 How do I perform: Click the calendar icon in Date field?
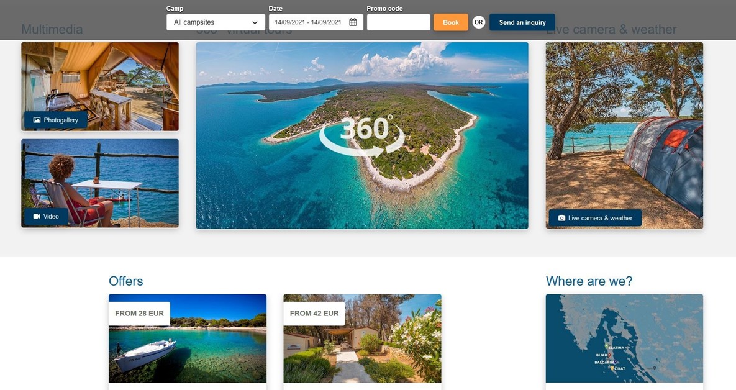(x=353, y=22)
